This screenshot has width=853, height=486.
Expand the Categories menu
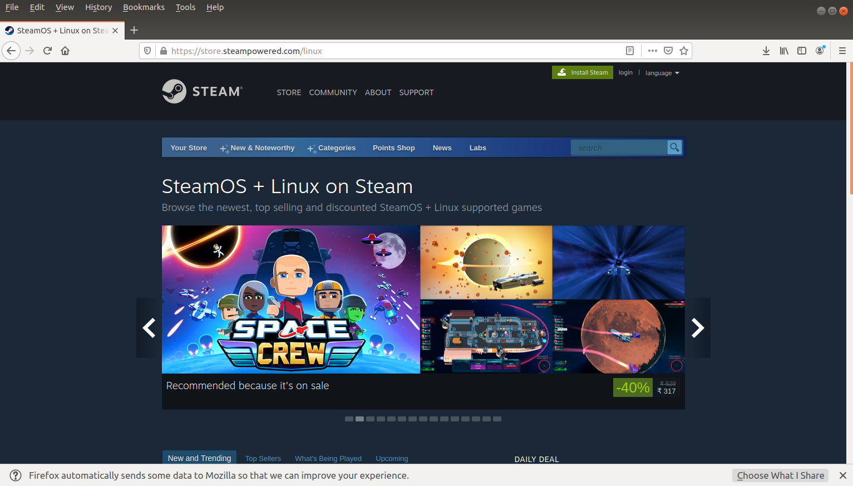(337, 148)
